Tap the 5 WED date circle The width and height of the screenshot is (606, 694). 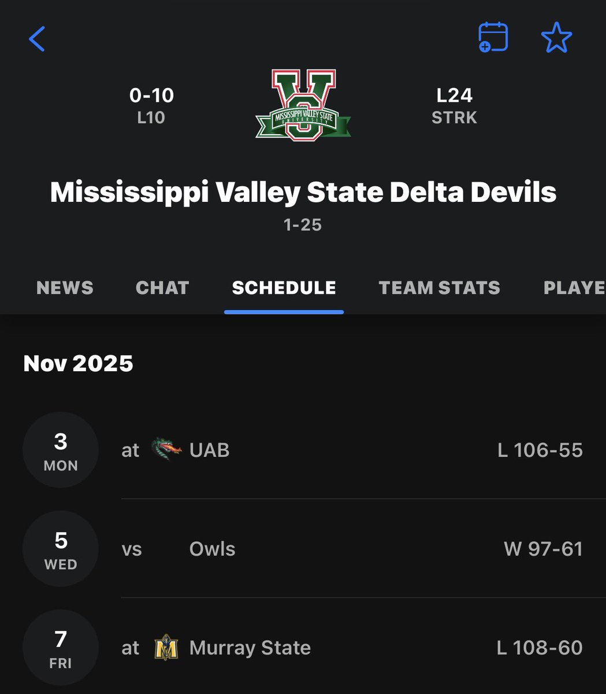point(61,549)
